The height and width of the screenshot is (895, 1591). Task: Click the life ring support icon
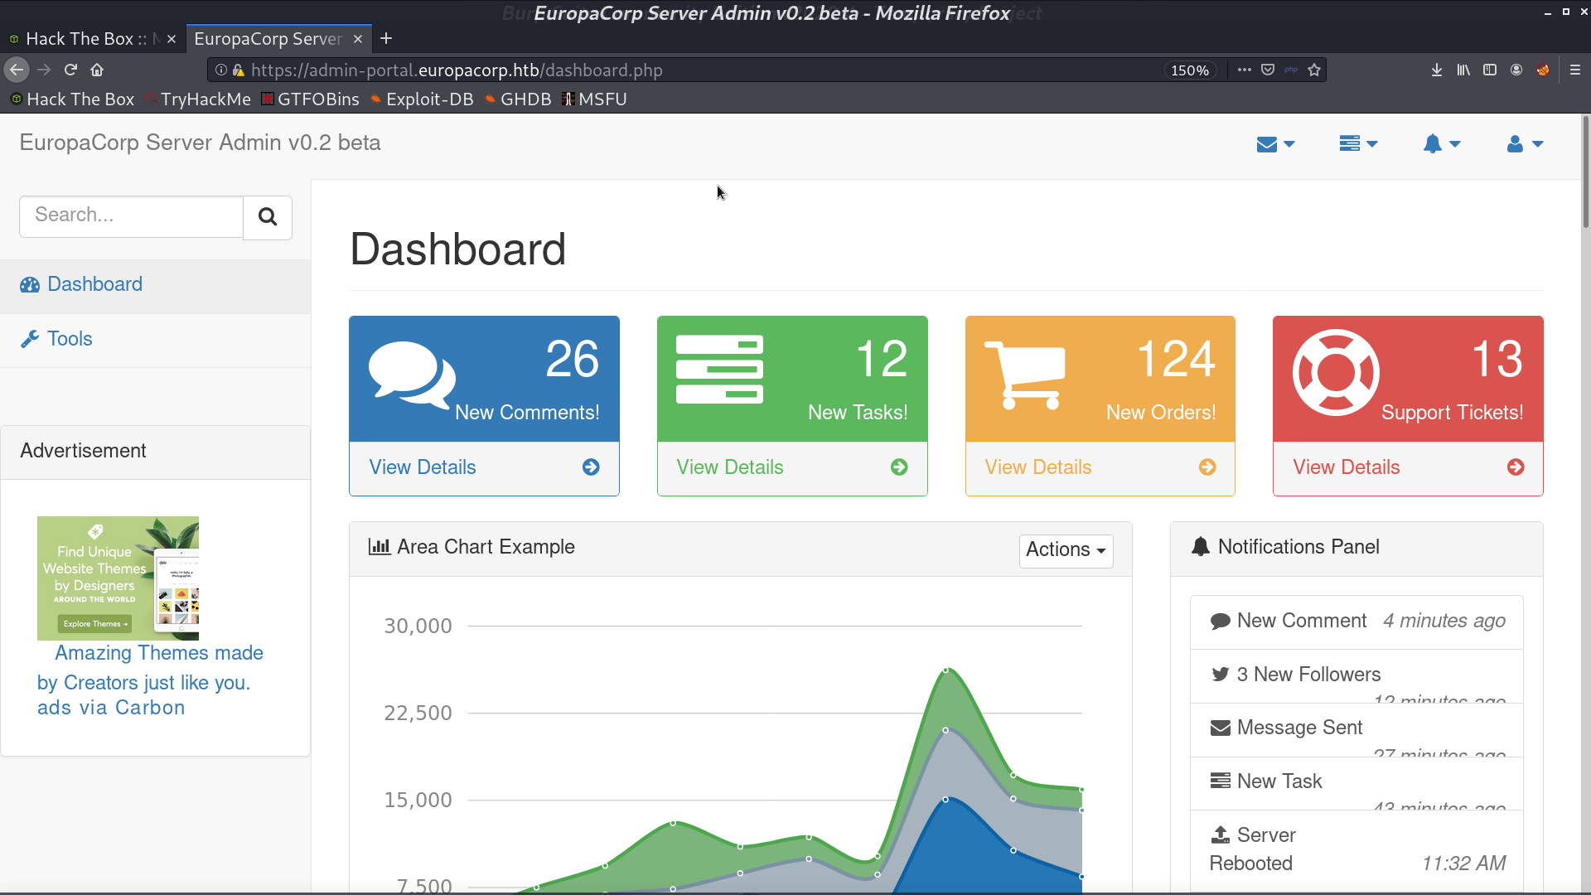[1336, 372]
